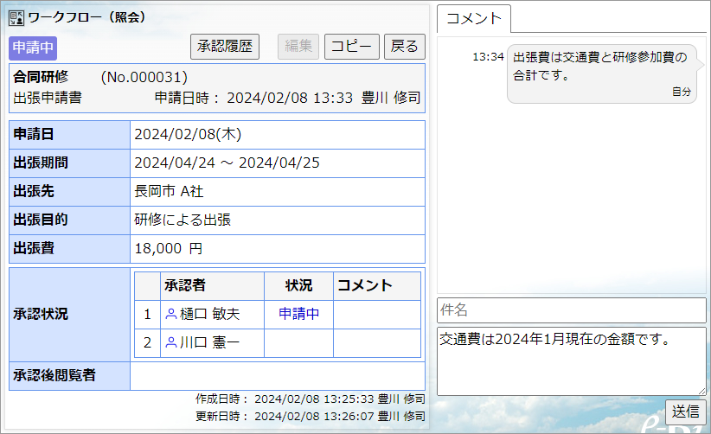Viewport: 711px width, 434px height.
Task: Click 更新日時 2024/02/08 13:26:07 line
Action: click(311, 417)
